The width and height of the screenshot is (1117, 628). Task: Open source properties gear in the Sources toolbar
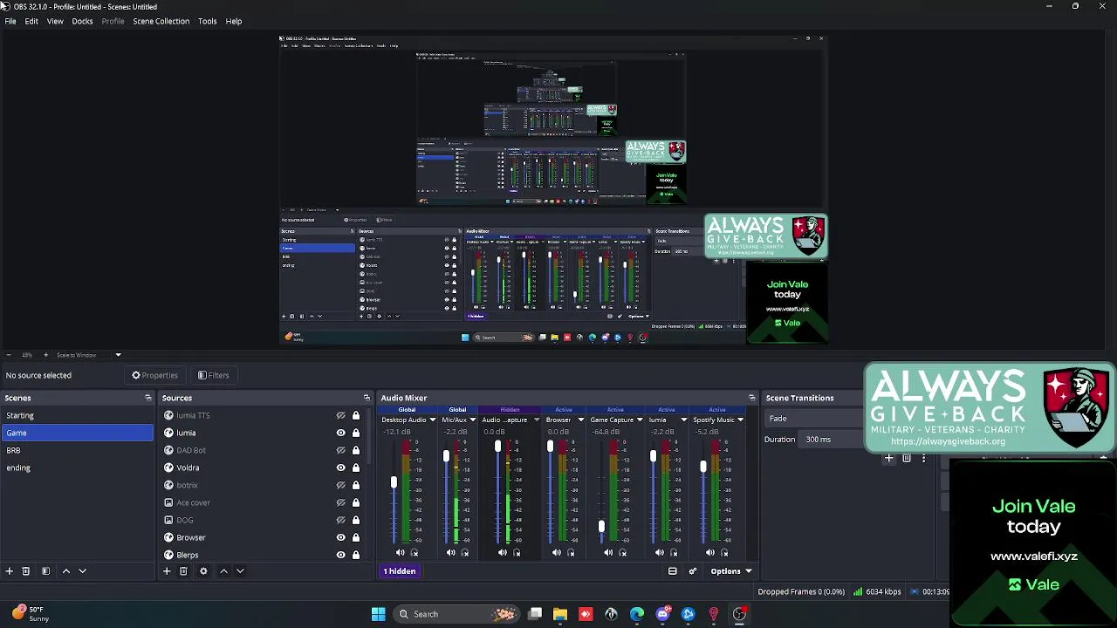tap(203, 571)
